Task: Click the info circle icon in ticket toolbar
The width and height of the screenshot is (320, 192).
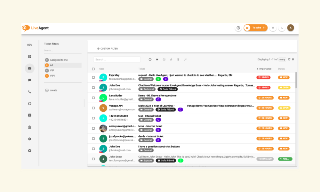Action: pos(150,60)
